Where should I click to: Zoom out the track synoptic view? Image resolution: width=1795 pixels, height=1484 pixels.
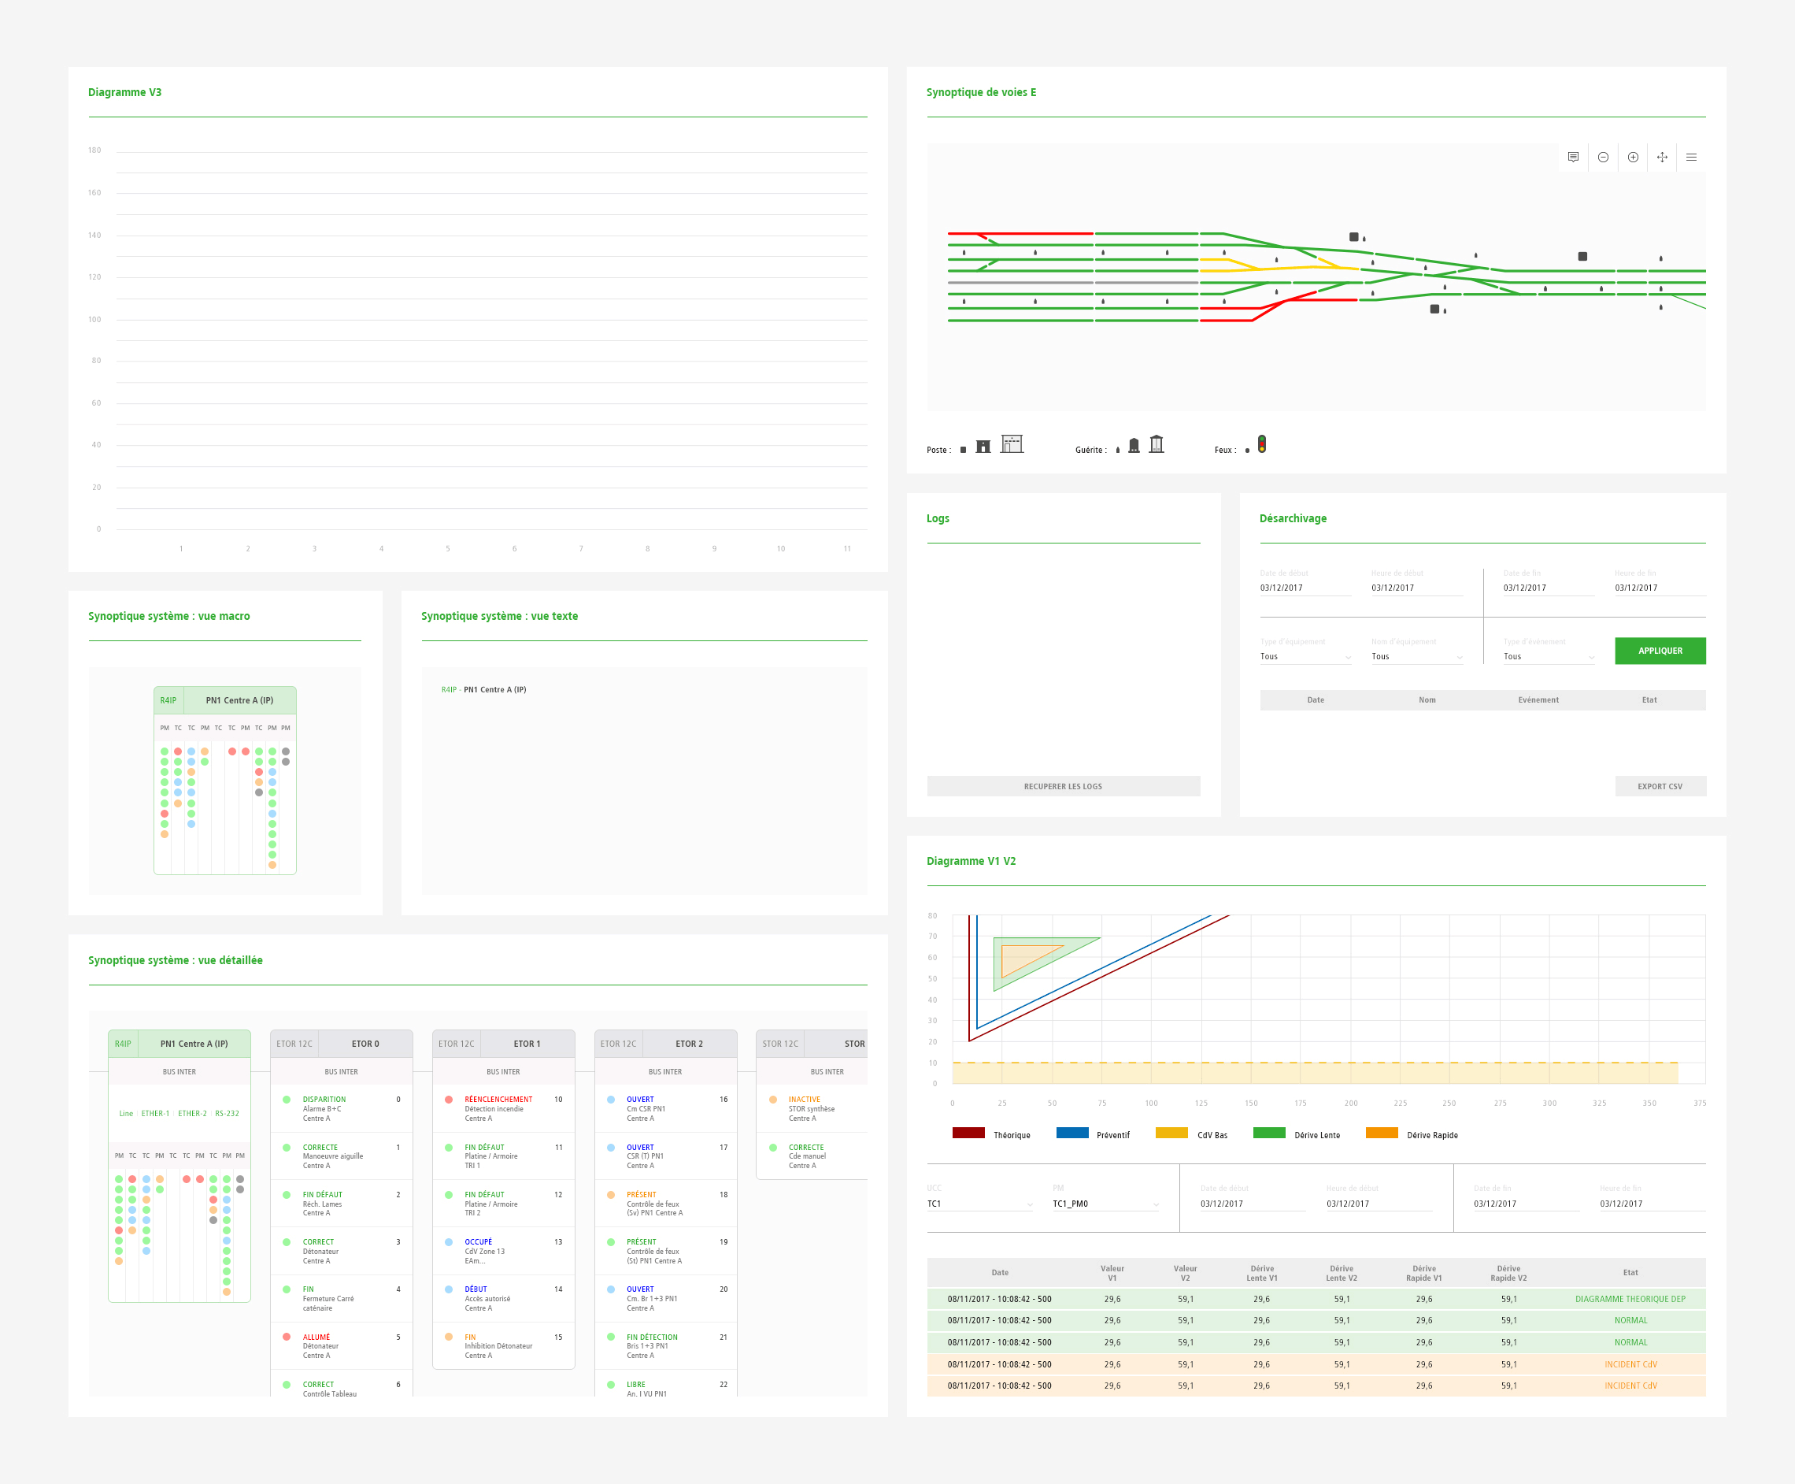1603,158
